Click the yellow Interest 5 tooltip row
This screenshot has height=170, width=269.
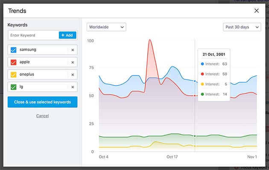pos(214,84)
